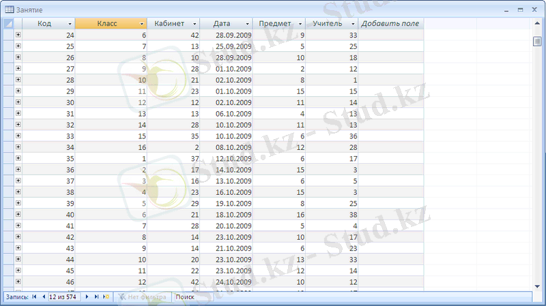546x306 pixels.
Task: Click date cell 08.10.2009 in record 34
Action: coord(226,147)
